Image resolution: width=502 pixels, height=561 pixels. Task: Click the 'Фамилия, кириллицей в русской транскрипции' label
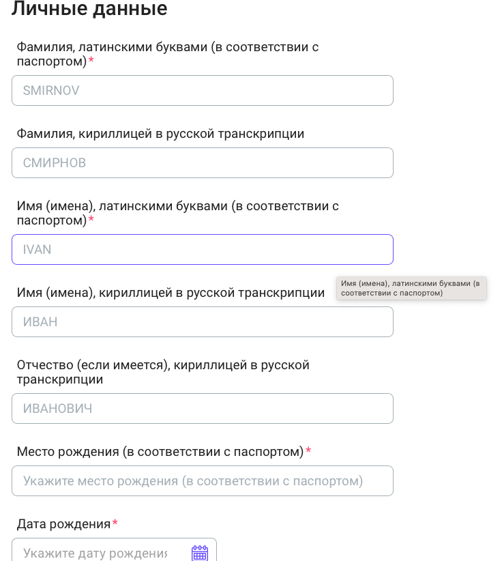pos(160,134)
